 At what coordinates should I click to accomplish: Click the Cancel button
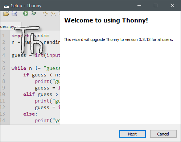(163, 134)
